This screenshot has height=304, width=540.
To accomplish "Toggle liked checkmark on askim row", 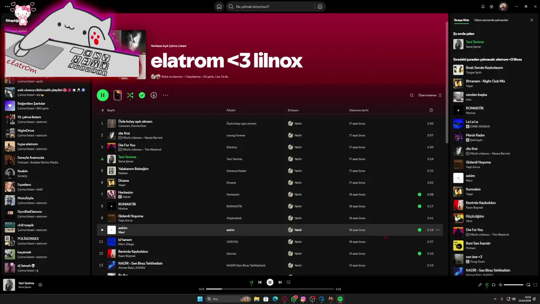I will 419,230.
